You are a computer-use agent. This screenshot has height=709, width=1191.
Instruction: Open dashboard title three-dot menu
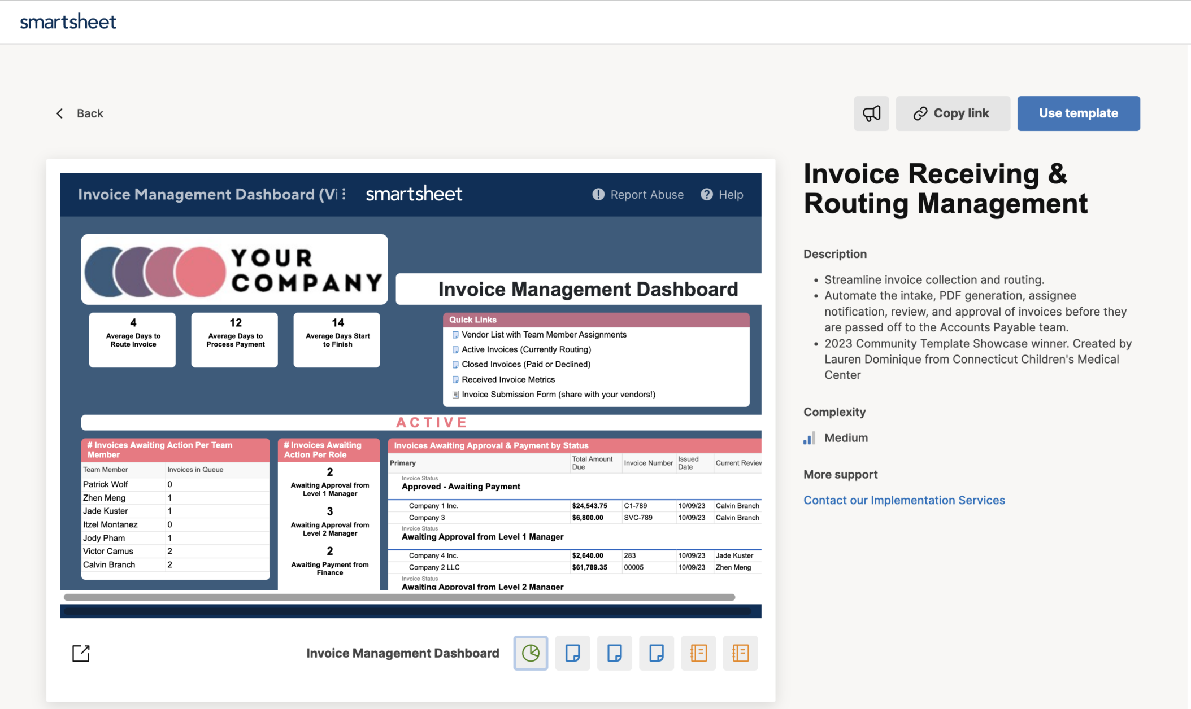coord(344,194)
